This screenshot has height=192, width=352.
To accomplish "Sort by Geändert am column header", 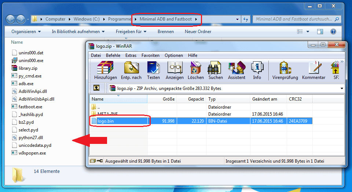I will pos(268,99).
